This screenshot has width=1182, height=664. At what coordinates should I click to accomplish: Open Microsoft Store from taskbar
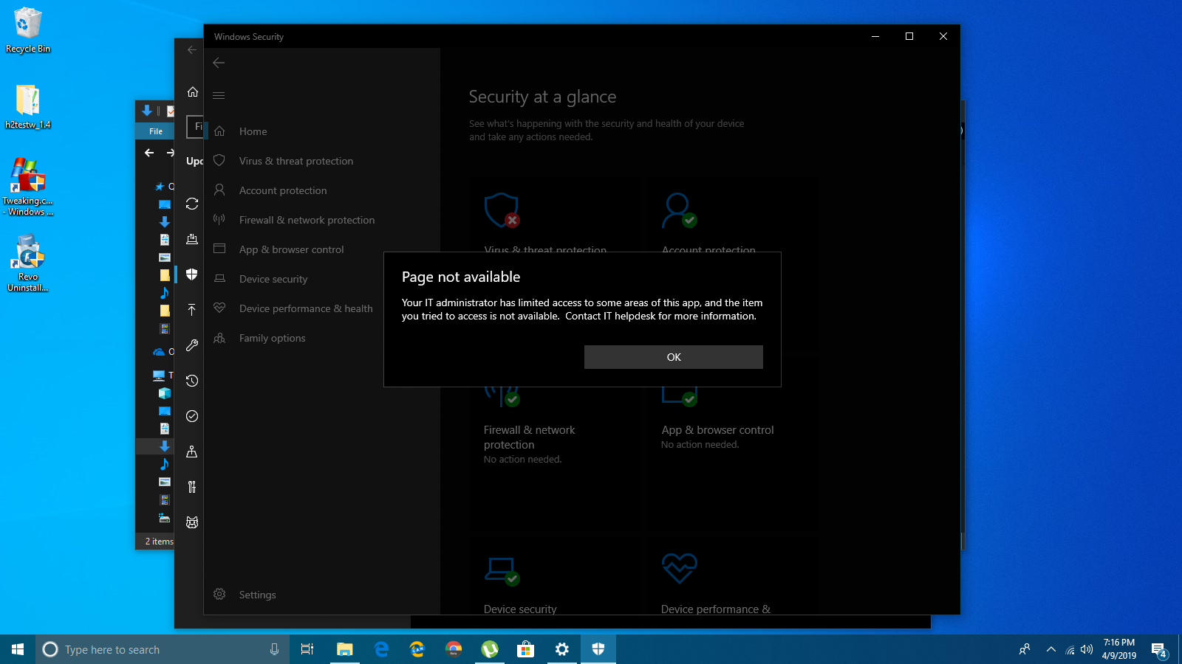525,649
